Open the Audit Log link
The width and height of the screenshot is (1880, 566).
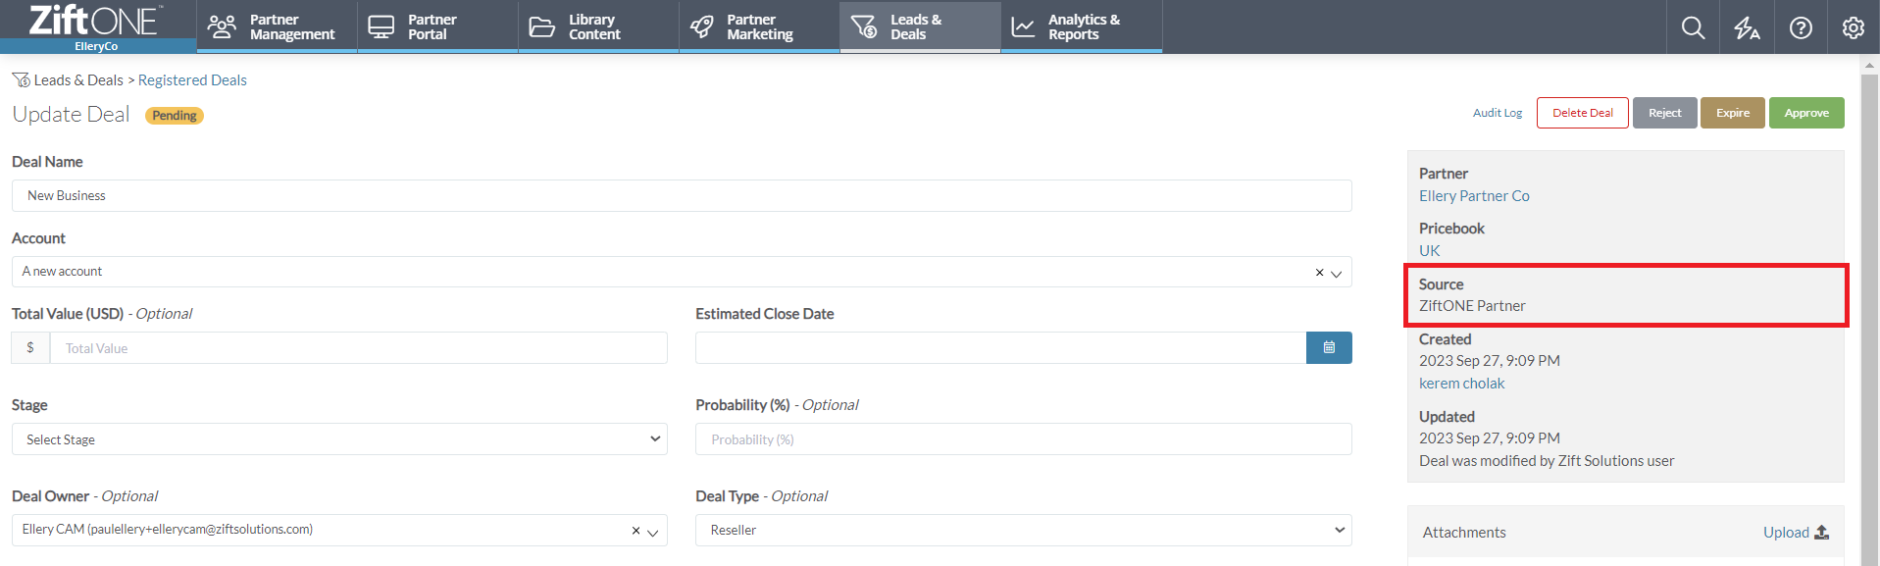[x=1498, y=113]
